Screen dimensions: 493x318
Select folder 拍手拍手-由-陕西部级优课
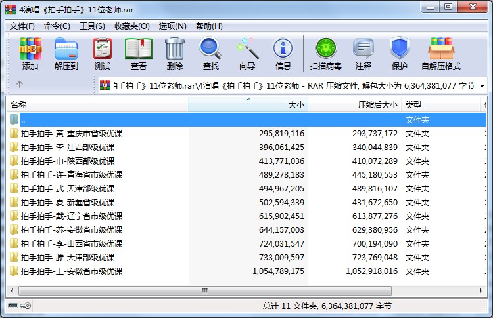click(68, 161)
